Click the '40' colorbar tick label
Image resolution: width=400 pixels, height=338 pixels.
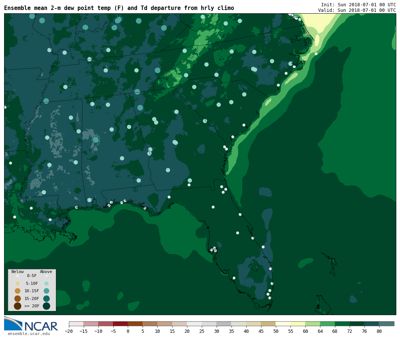[x=246, y=331]
